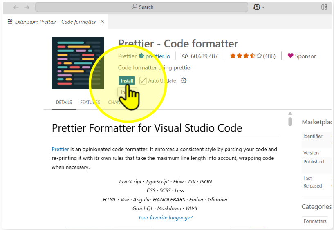Close the Prettier extension tab

tap(102, 22)
